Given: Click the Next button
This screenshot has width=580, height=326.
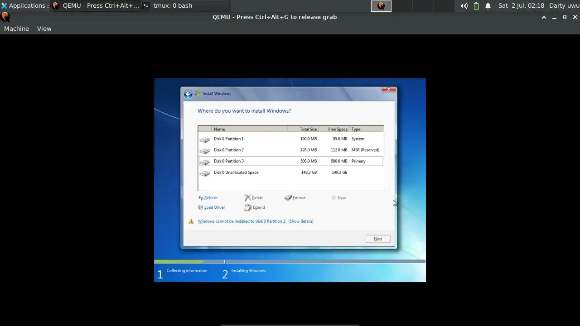Looking at the screenshot, I should coord(378,239).
